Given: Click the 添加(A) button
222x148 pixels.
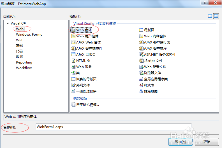Looking at the screenshot, I should [181, 142].
